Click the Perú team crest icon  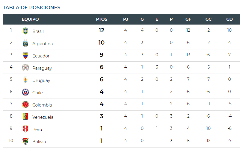coord(25,129)
